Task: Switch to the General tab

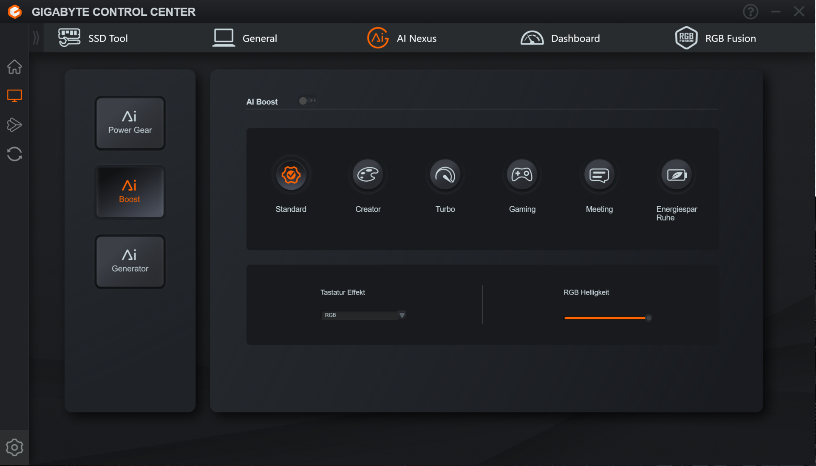Action: point(245,38)
